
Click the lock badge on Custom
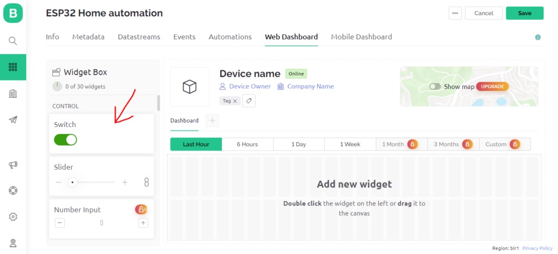(x=514, y=144)
